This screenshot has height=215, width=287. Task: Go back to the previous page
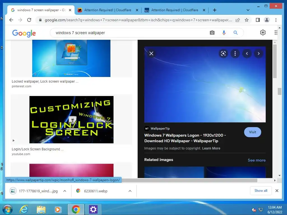(x=11, y=20)
